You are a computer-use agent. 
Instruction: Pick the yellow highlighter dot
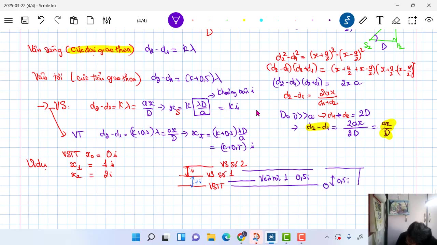pyautogui.click(x=244, y=20)
